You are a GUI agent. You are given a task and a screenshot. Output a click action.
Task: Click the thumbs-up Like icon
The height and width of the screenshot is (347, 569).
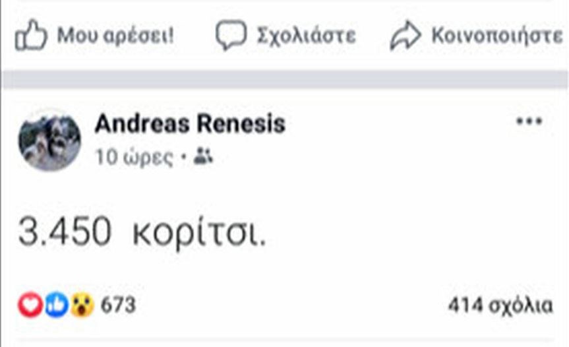31,35
